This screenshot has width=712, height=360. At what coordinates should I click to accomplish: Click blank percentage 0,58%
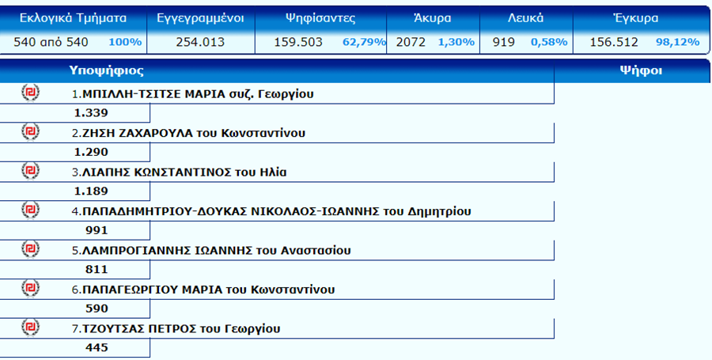pyautogui.click(x=549, y=43)
